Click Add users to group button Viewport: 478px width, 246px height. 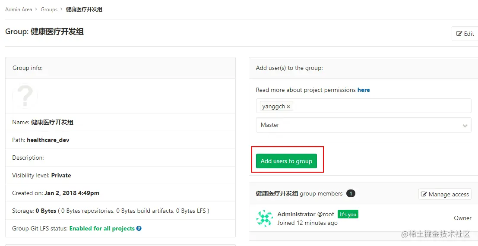click(x=286, y=161)
